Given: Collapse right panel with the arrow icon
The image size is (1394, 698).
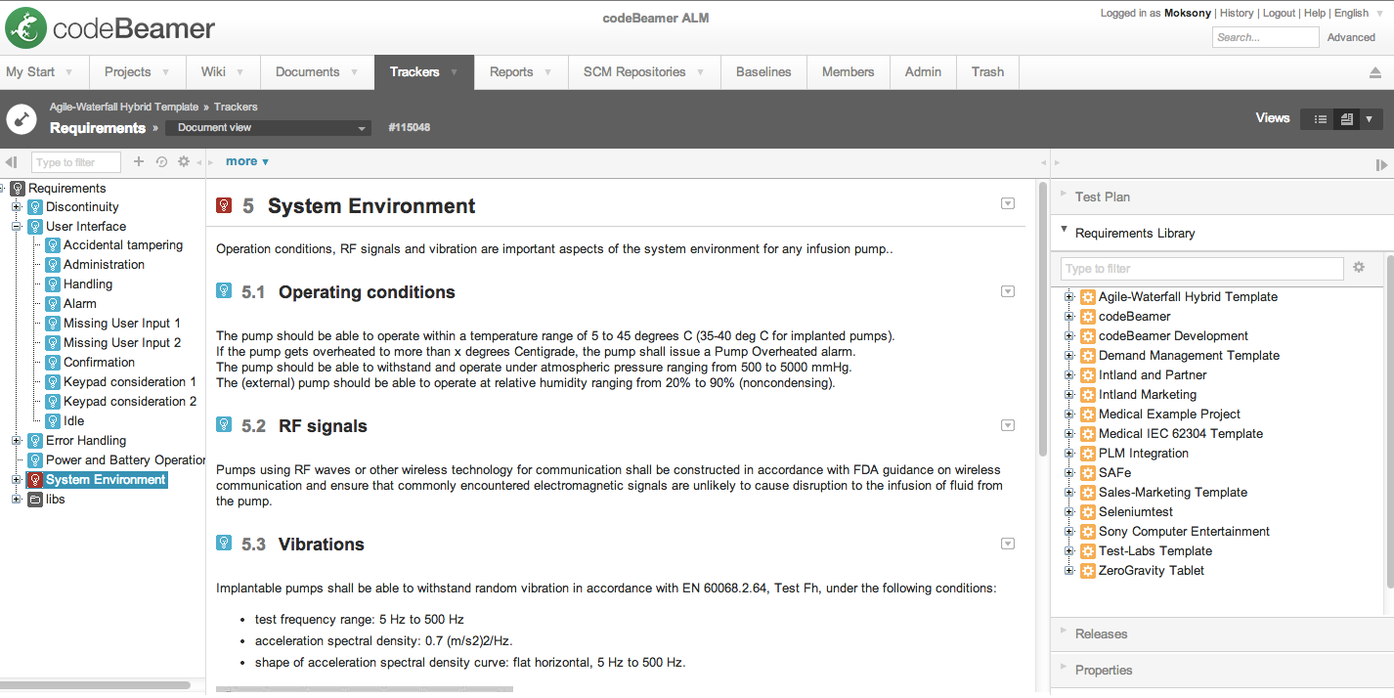Looking at the screenshot, I should pyautogui.click(x=1381, y=165).
